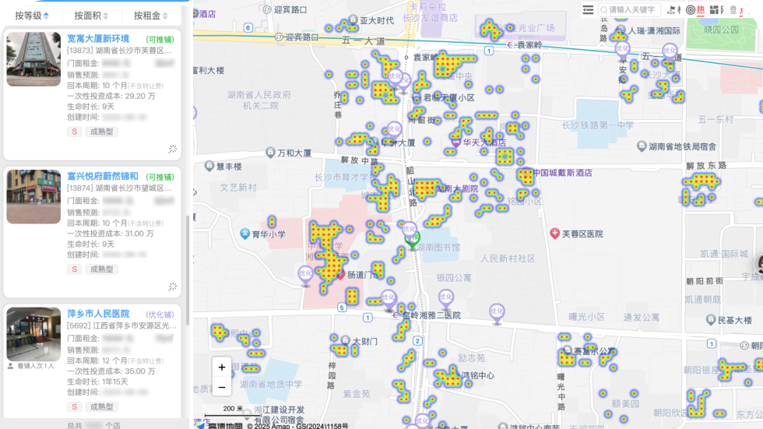763x429 pixels.
Task: Click spinner icon on 宽寓大厦新环境 card
Action: [x=173, y=149]
